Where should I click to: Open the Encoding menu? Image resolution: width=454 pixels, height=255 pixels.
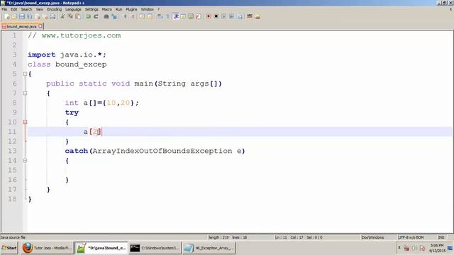tap(55, 9)
